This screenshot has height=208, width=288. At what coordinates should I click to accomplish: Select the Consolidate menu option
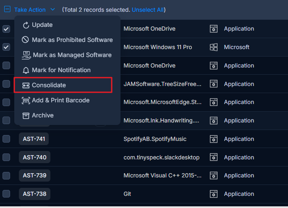(x=63, y=85)
